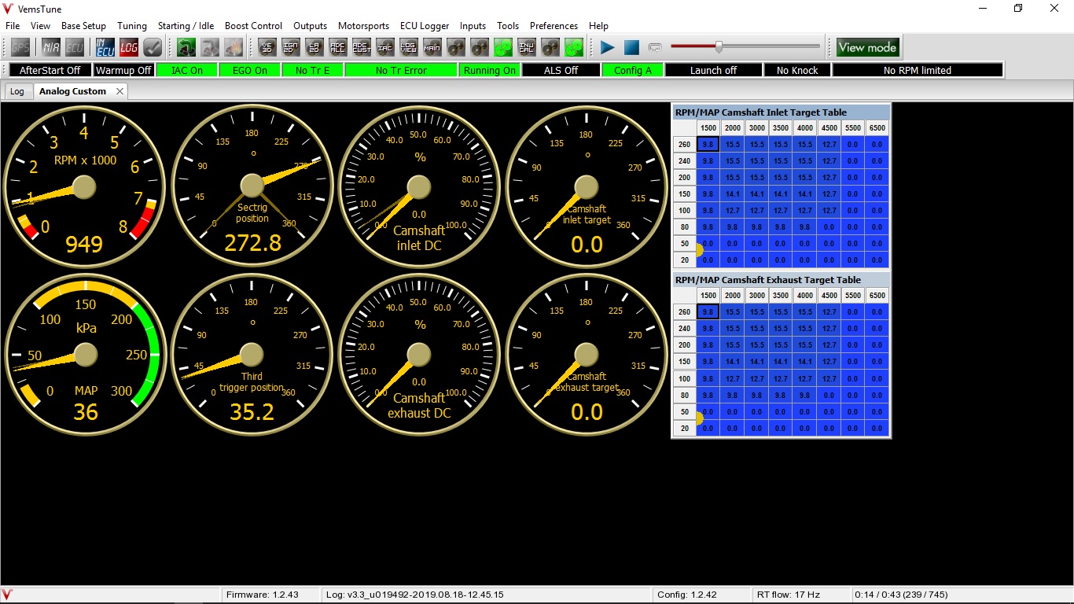
Task: Click the View mode button
Action: [x=867, y=47]
